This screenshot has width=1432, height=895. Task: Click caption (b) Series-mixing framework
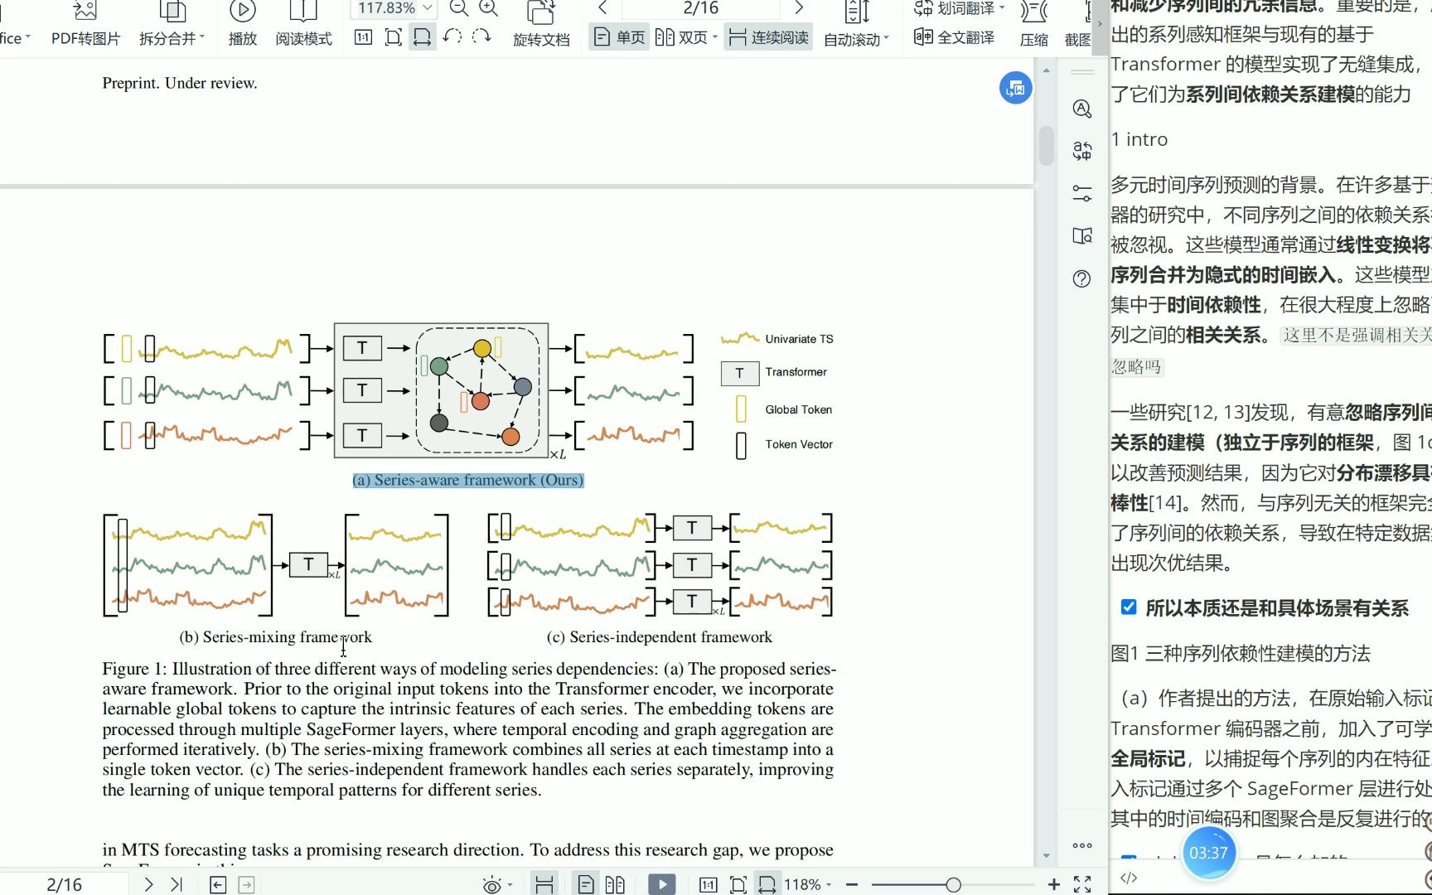point(275,636)
